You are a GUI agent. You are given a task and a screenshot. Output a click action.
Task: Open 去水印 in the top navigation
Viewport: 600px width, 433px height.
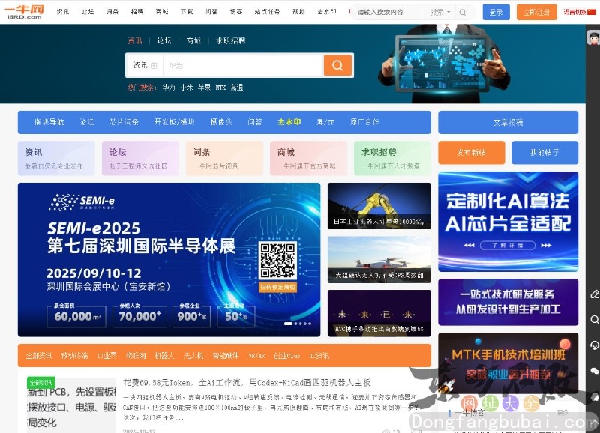point(327,12)
